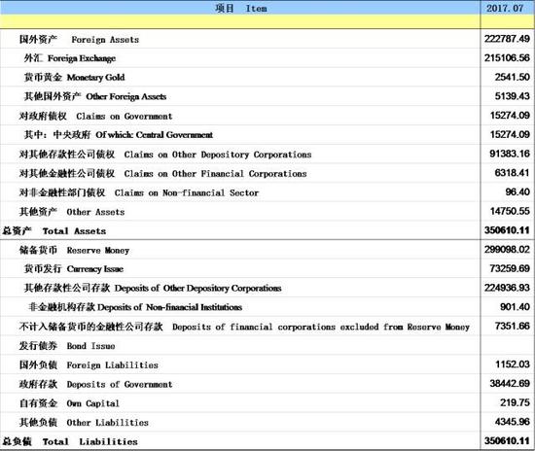Image resolution: width=535 pixels, height=451 pixels.
Task: Select Deposits excluded from Reserve Money label
Action: [x=244, y=327]
